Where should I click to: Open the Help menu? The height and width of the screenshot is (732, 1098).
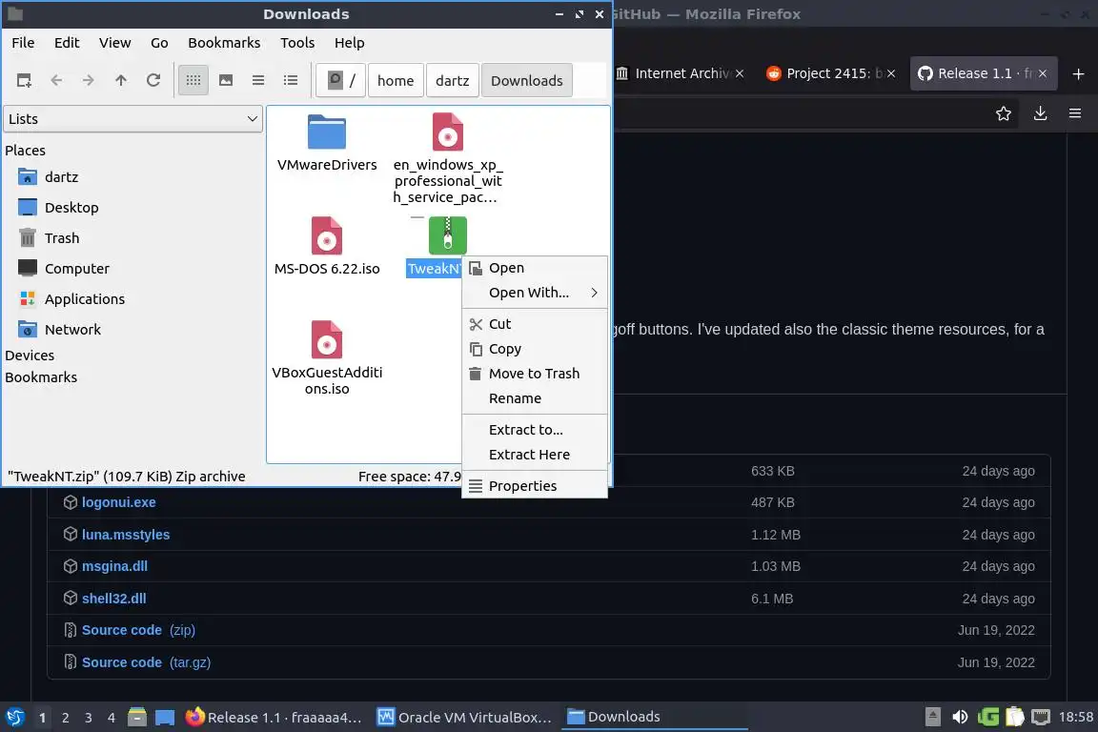(x=350, y=43)
